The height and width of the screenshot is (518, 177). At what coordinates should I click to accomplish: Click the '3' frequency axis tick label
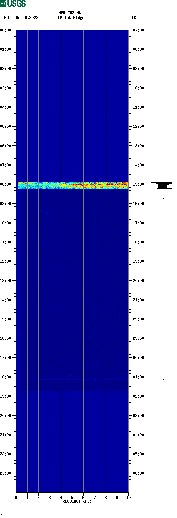point(50,498)
